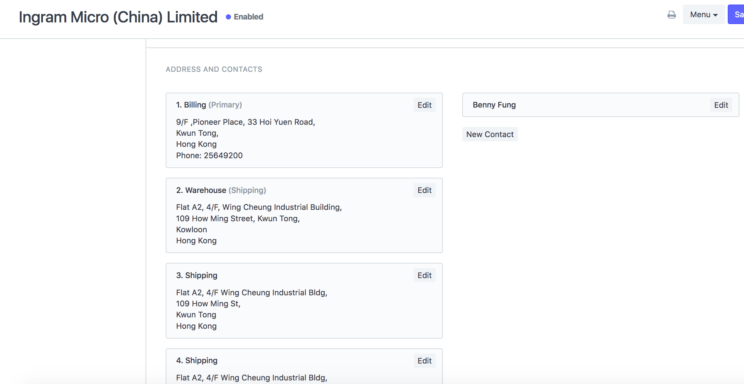Click the Enabled status indicator dot
Screen dimensions: 744x384
tap(228, 17)
